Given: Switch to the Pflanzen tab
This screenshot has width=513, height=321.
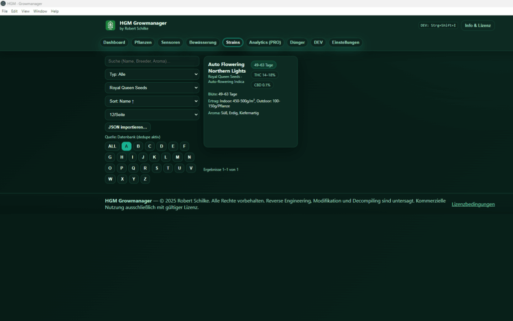Looking at the screenshot, I should (143, 42).
